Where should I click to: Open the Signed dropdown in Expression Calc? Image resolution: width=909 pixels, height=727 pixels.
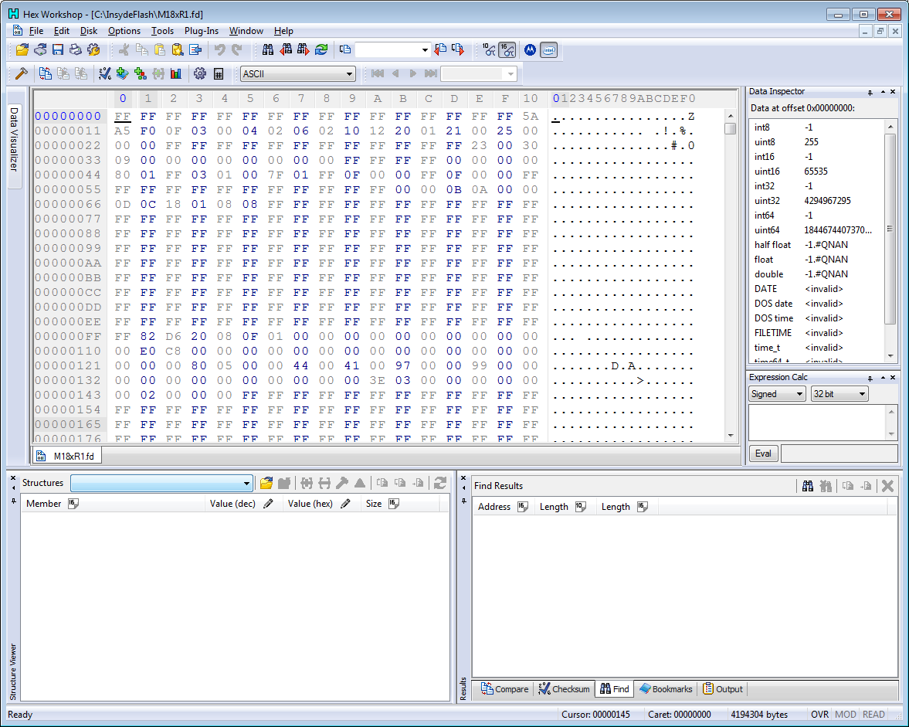[777, 394]
